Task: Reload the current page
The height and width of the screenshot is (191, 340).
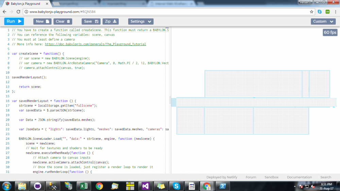Action: [18, 12]
